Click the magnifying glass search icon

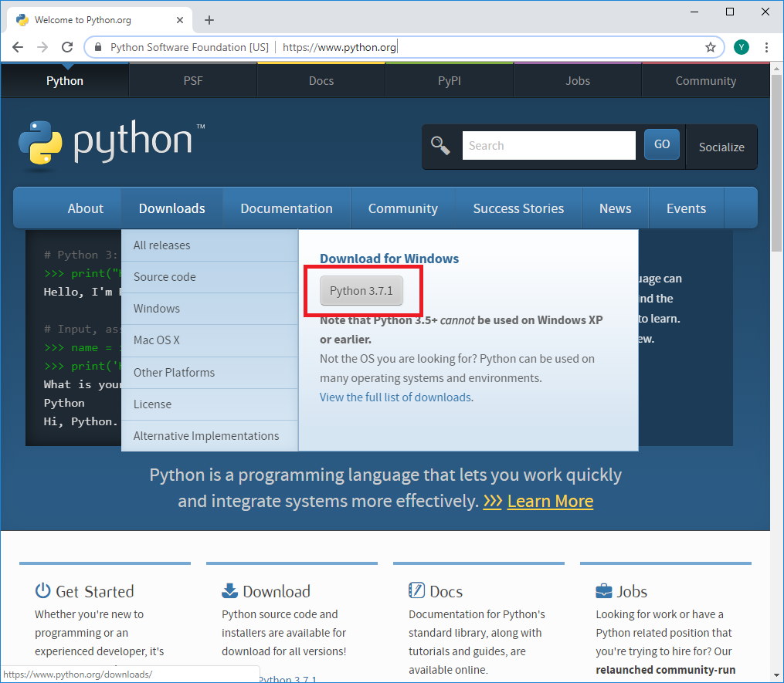coord(440,145)
